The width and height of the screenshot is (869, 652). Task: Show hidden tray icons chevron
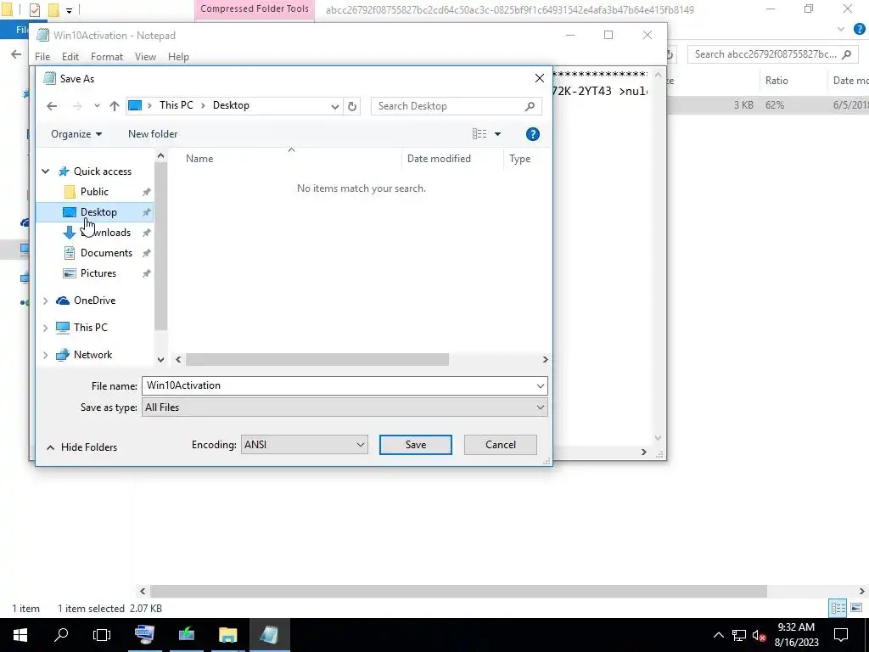click(x=718, y=635)
